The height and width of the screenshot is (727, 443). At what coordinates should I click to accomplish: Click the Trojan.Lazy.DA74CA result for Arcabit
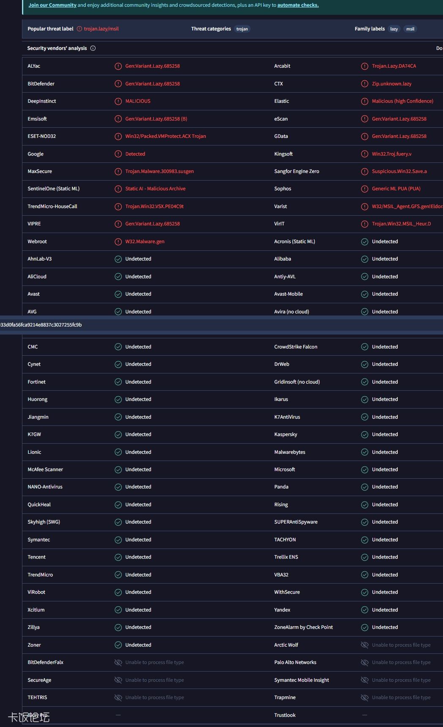[x=394, y=66]
